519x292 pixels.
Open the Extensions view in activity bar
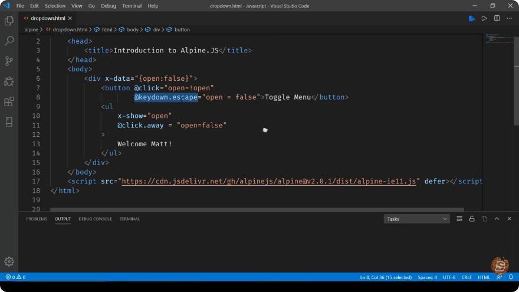9,101
